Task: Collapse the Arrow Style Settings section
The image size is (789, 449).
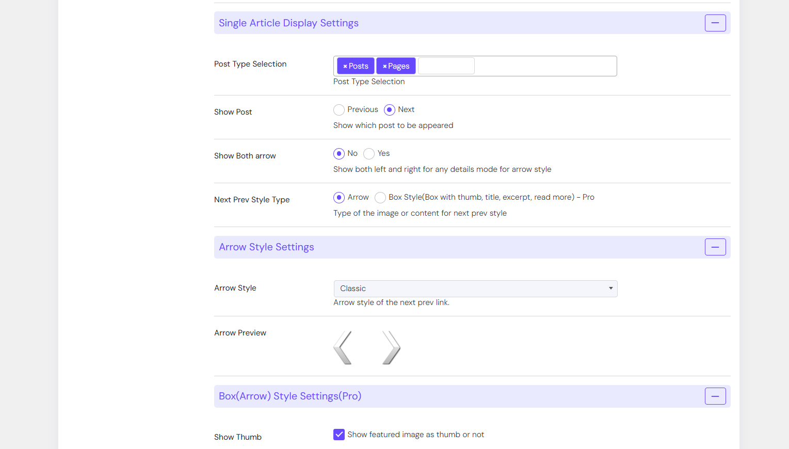Action: [x=715, y=247]
